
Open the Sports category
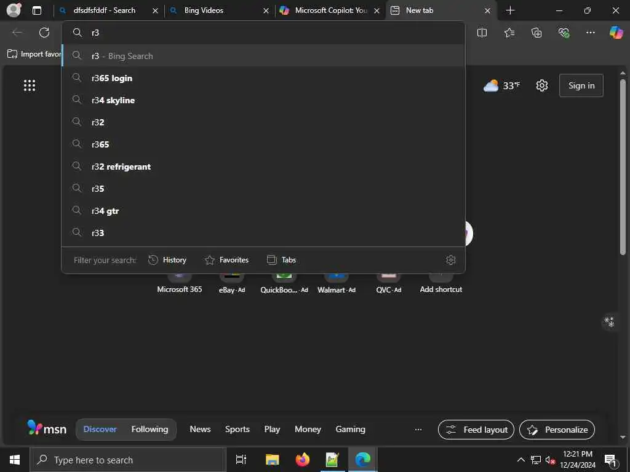[x=237, y=429]
